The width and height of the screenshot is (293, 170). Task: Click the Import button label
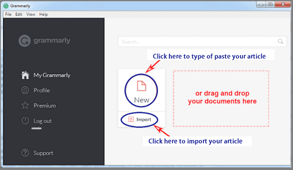point(144,120)
